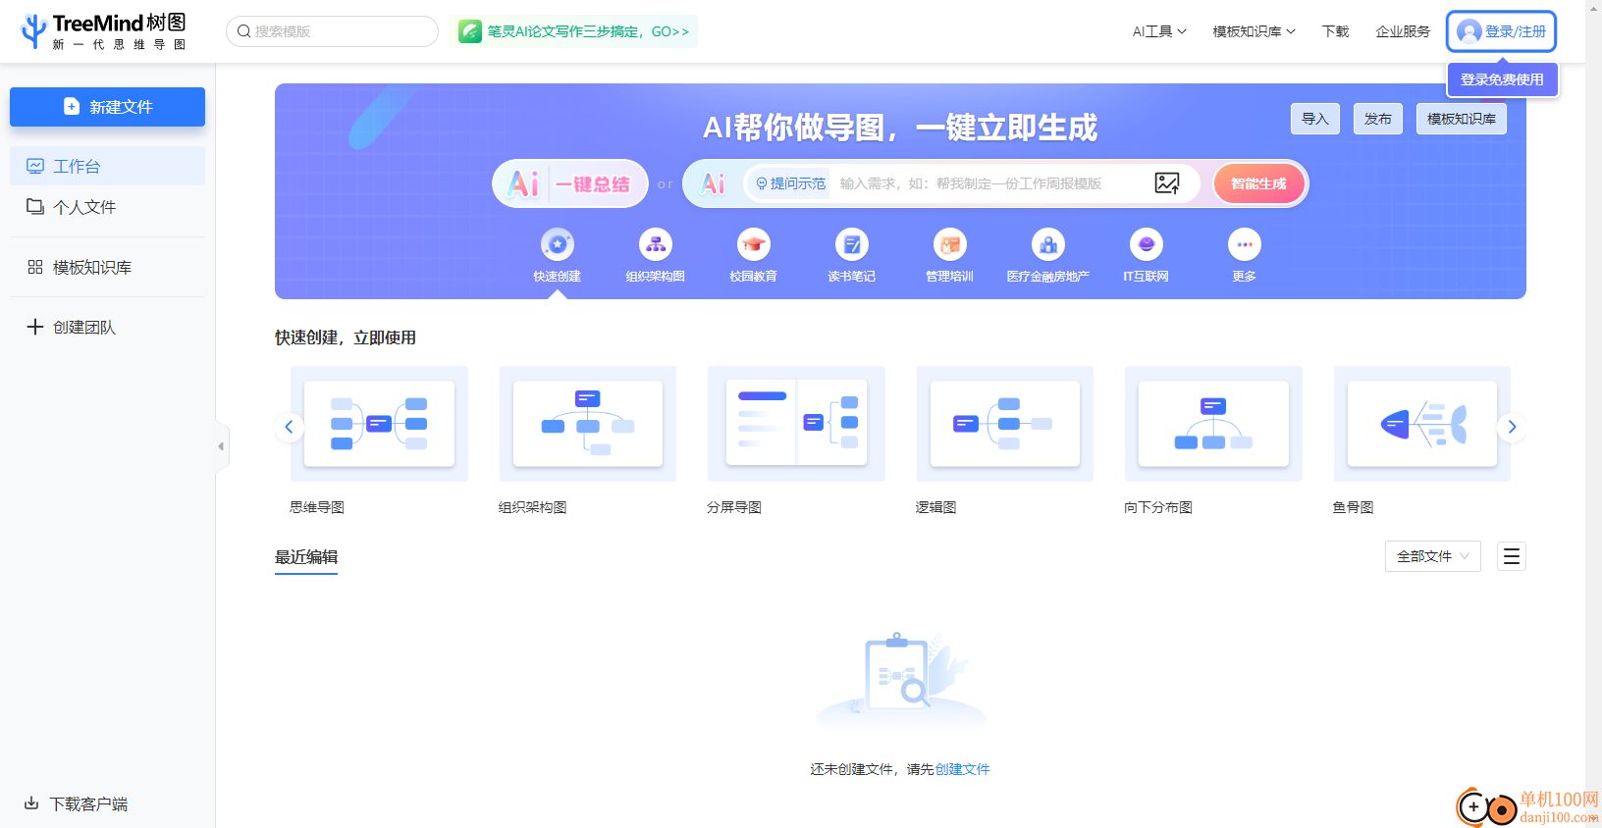Click the plus icon beside 创建团队

click(35, 327)
